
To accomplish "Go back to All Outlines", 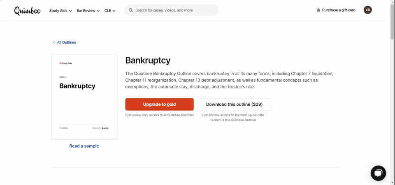I will (x=67, y=42).
